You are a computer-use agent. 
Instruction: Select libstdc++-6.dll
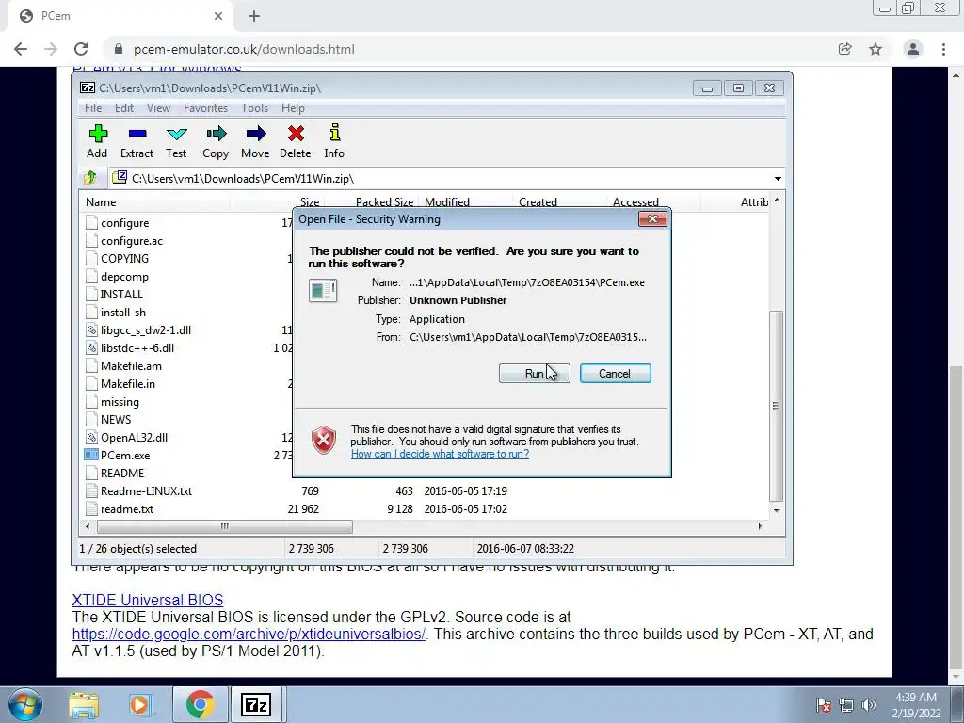click(137, 348)
